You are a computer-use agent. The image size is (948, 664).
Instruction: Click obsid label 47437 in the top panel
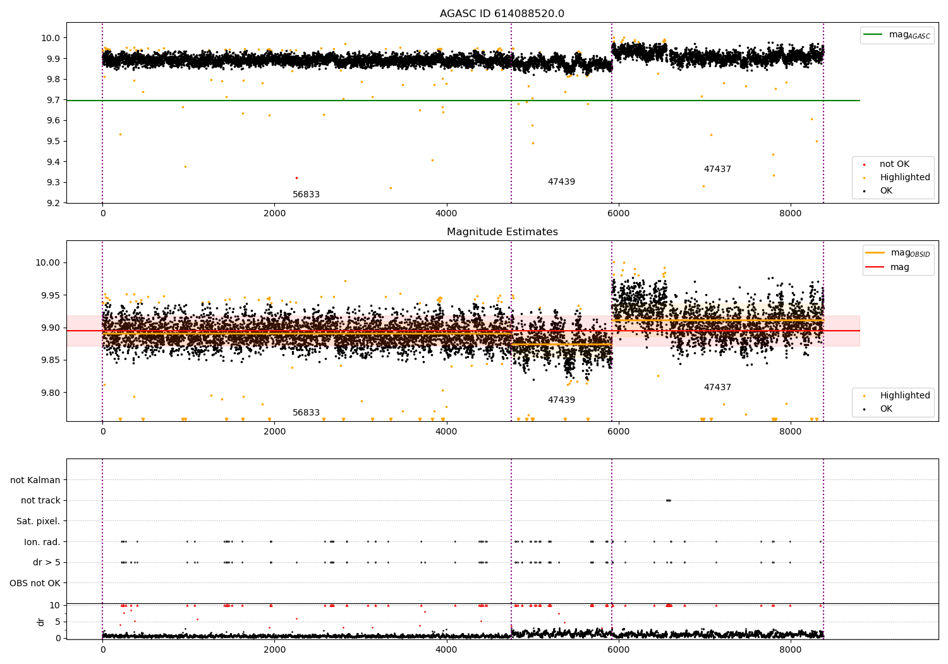pos(717,169)
